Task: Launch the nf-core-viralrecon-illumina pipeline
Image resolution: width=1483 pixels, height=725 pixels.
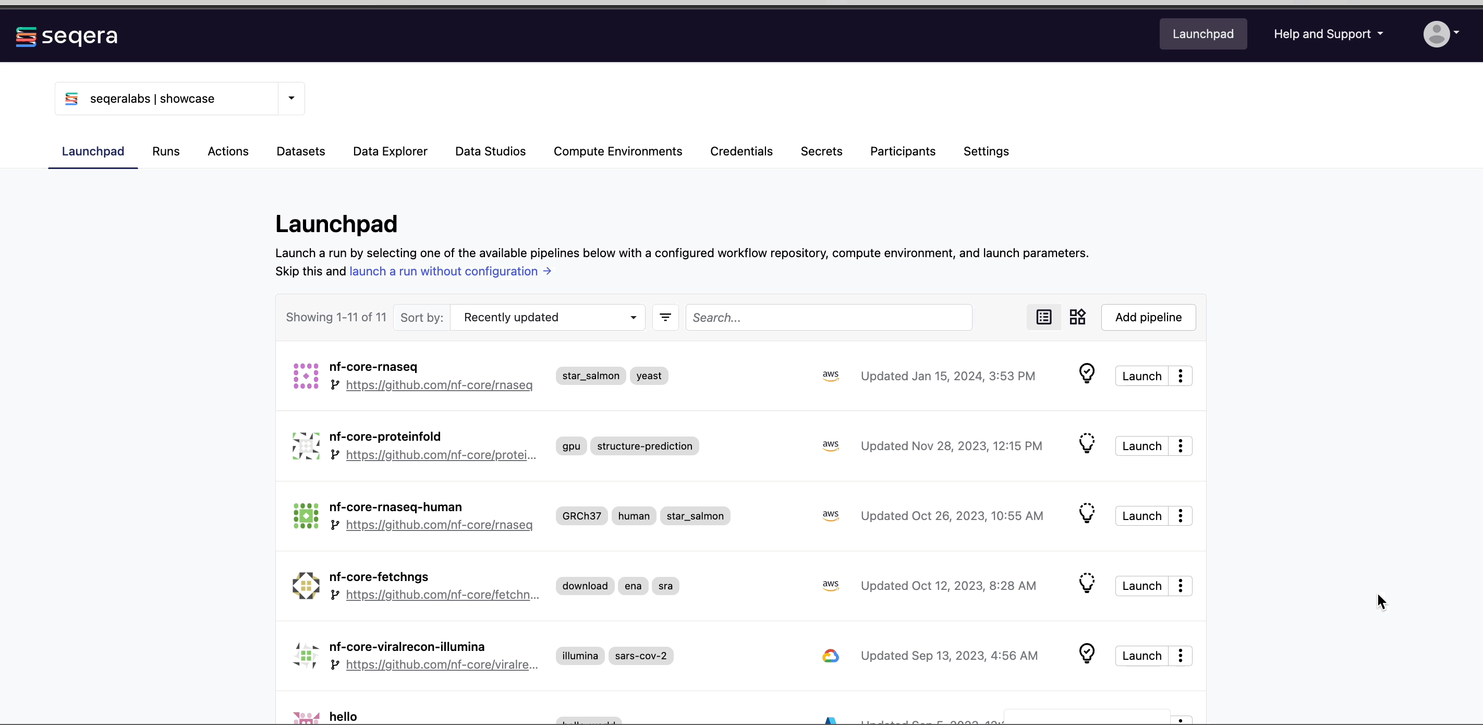Action: coord(1141,656)
